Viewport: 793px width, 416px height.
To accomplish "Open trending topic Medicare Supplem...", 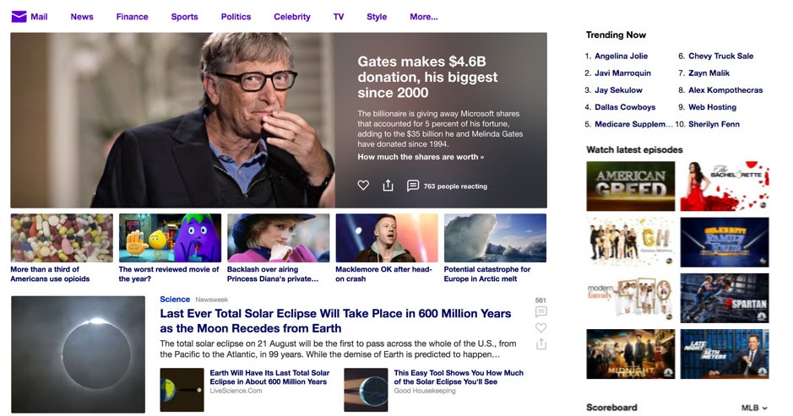I will coord(633,124).
